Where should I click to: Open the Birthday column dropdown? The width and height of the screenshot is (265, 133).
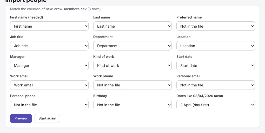coord(132,105)
